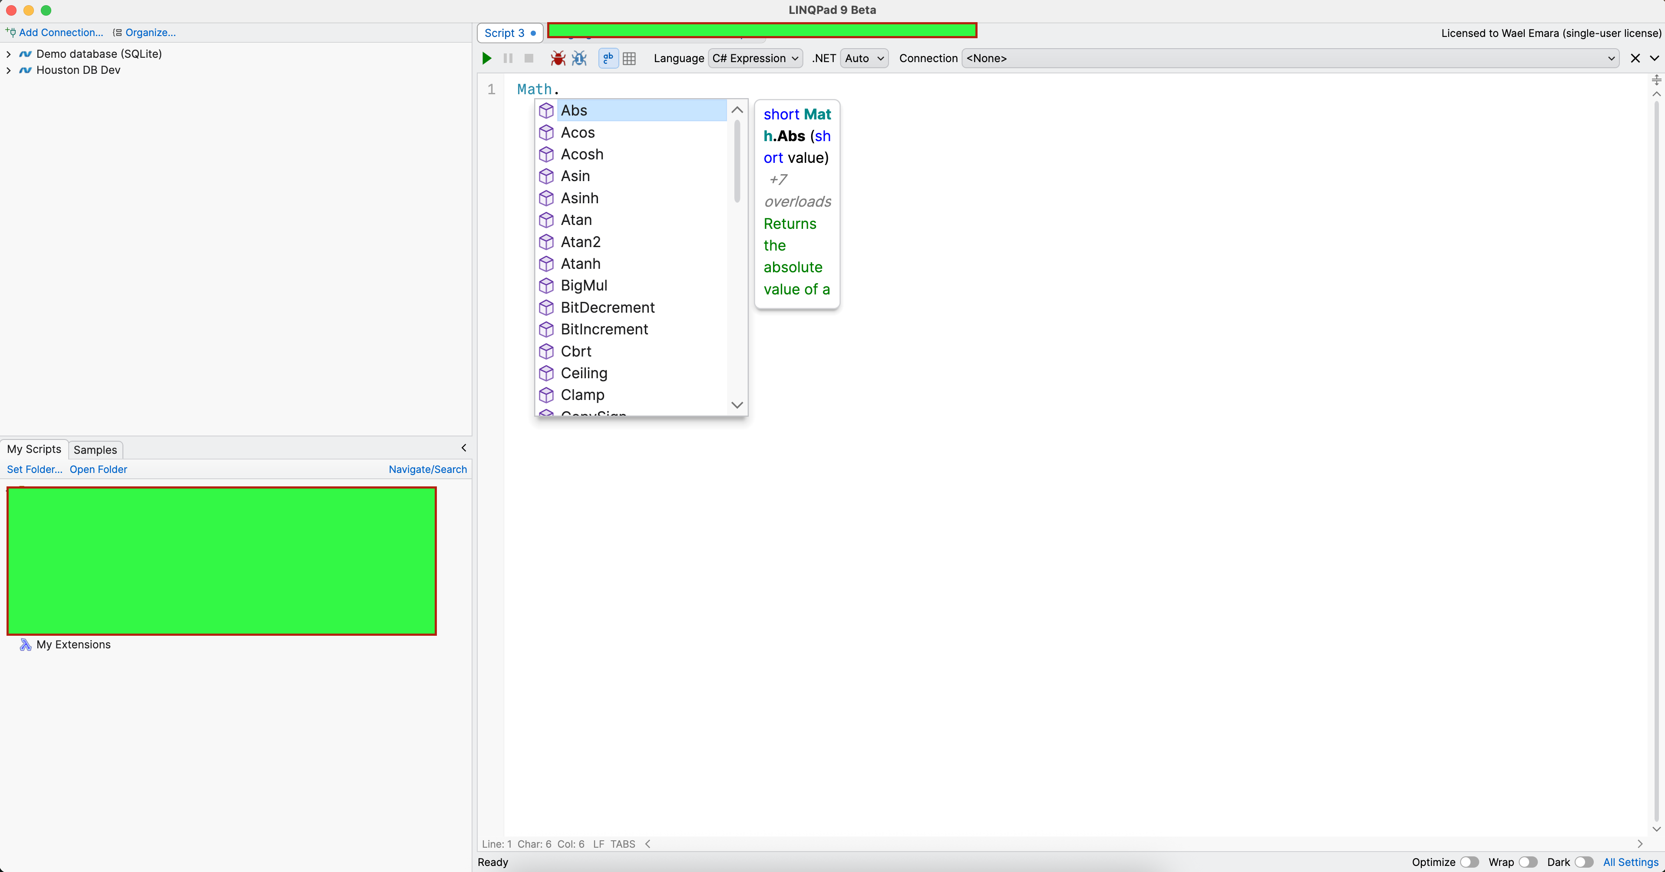The height and width of the screenshot is (872, 1665).
Task: Click the green Run script button
Action: (x=487, y=58)
